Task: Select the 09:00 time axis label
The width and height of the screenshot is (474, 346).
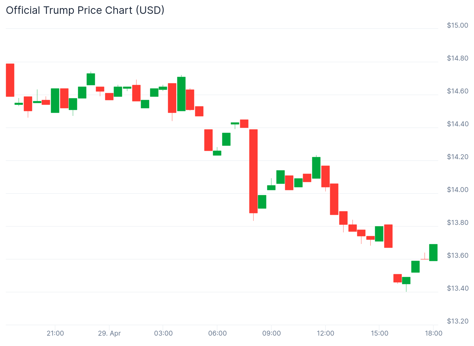Action: click(x=271, y=334)
